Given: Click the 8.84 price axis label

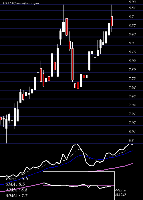Looking at the screenshot, I should coord(132,8).
